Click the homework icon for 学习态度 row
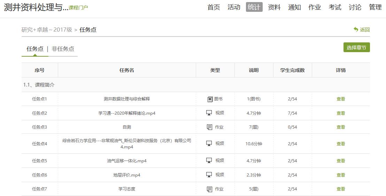The width and height of the screenshot is (386, 196). tap(209, 189)
